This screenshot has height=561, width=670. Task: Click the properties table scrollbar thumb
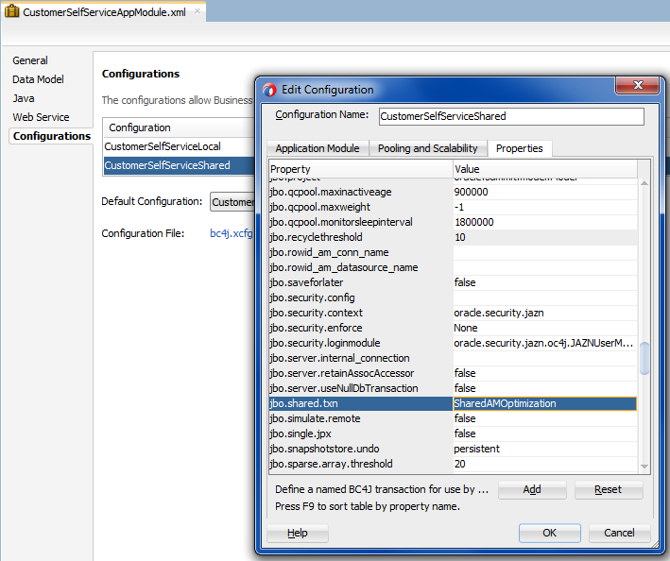(644, 359)
